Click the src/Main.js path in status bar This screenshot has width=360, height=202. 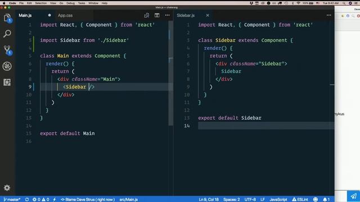coord(129,200)
